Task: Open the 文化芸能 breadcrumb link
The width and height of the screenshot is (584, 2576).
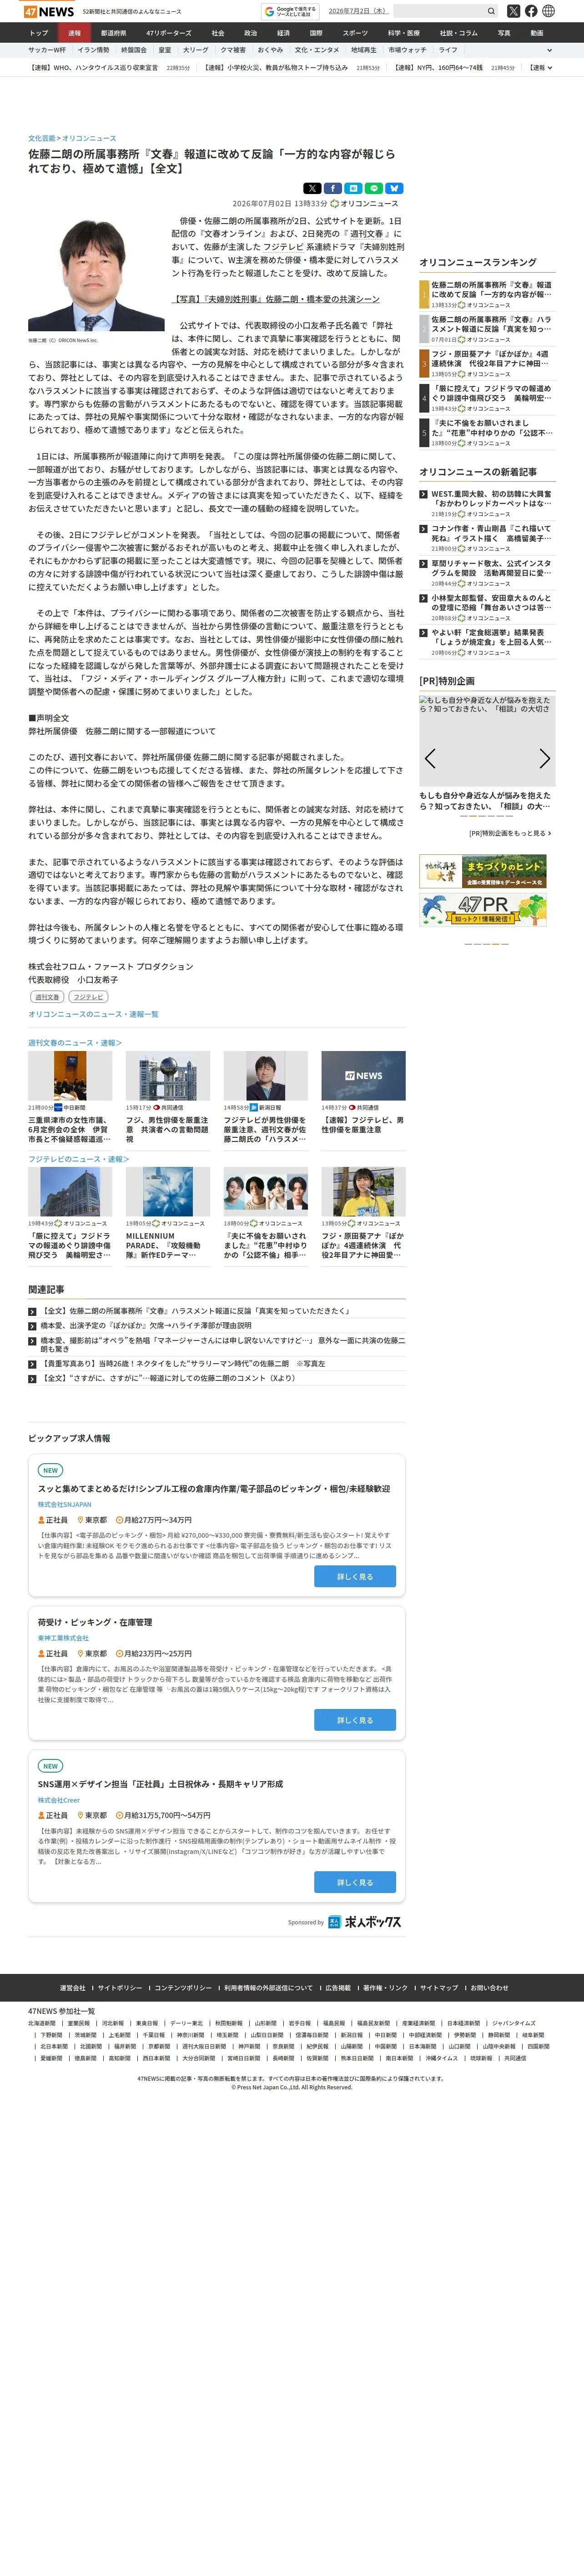Action: 42,138
